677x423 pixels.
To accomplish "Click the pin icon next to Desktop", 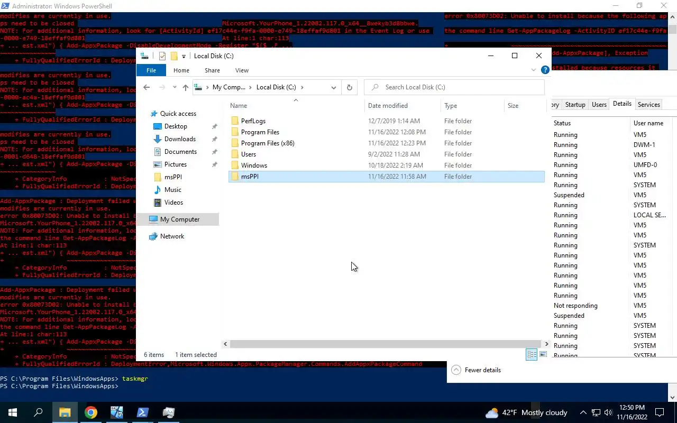I will 214,126.
